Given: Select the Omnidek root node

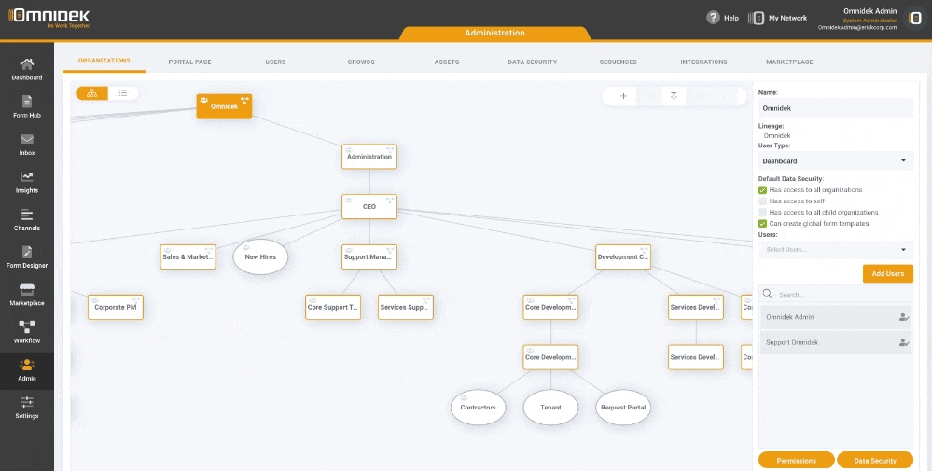Looking at the screenshot, I should 224,106.
